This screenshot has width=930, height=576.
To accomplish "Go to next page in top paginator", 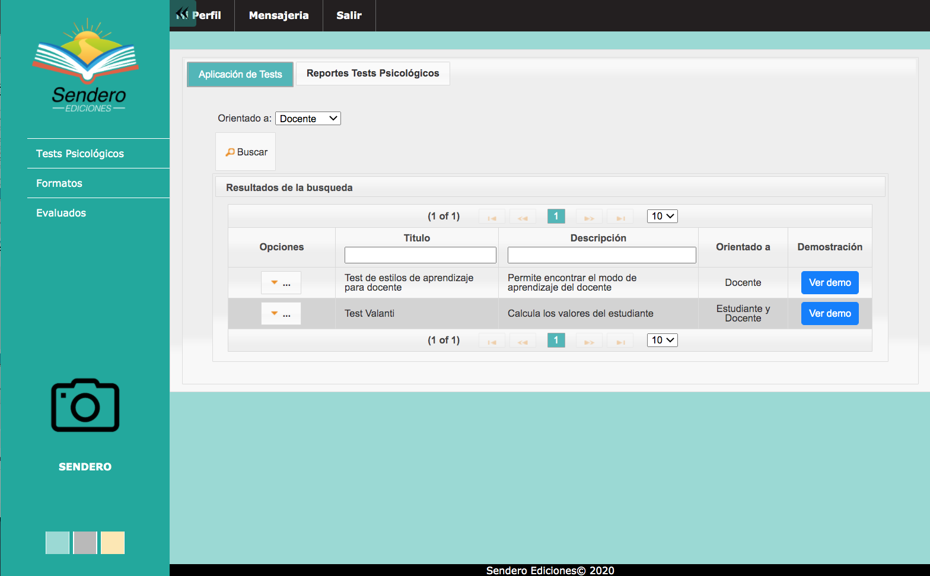I will (589, 217).
